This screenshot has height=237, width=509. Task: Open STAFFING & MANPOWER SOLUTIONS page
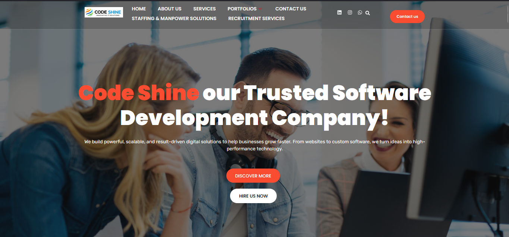(174, 18)
